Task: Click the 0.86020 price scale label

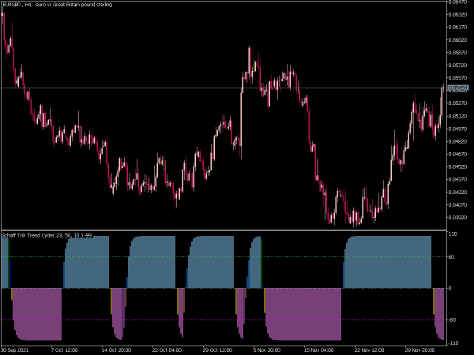Action: click(x=457, y=40)
